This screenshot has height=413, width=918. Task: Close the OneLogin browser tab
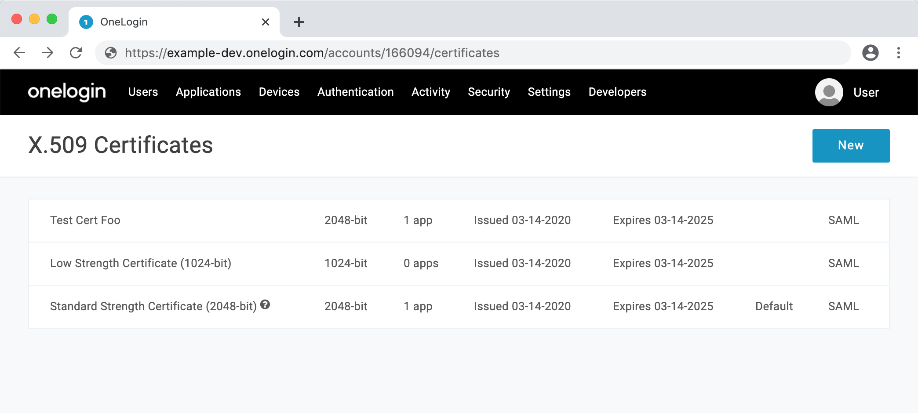click(266, 22)
